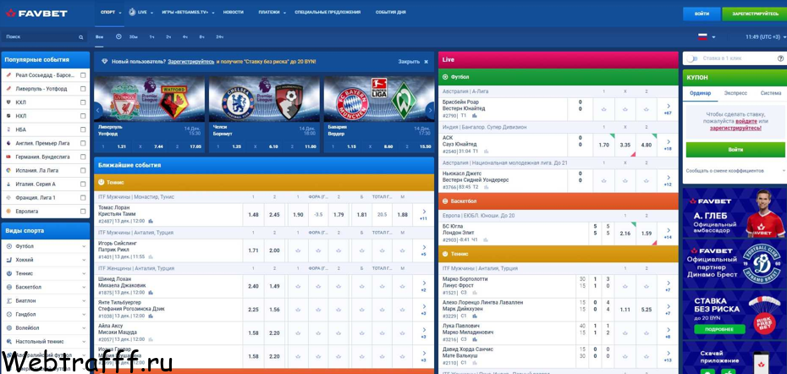The width and height of the screenshot is (787, 374).
Task: Check the Англия. Премьер Лига checkbox
Action: coord(83,143)
